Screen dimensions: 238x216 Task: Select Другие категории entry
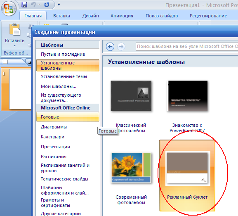point(68,214)
